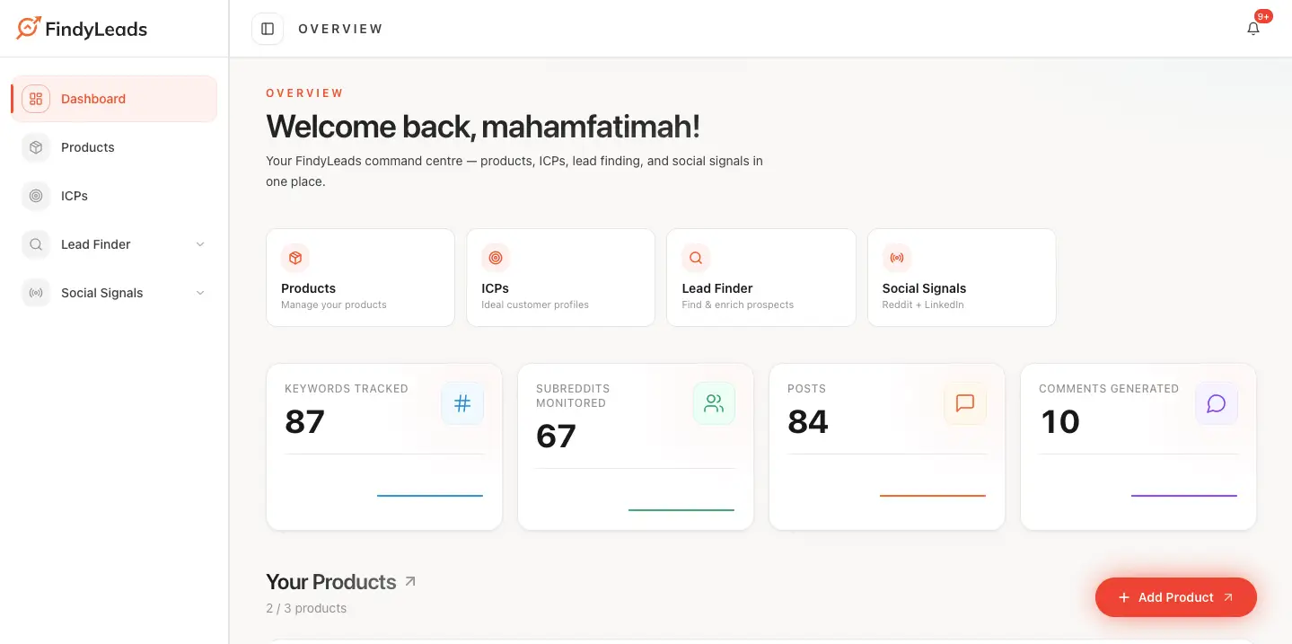
Task: Click the broadcast icon on Social Signals card
Action: (x=897, y=258)
